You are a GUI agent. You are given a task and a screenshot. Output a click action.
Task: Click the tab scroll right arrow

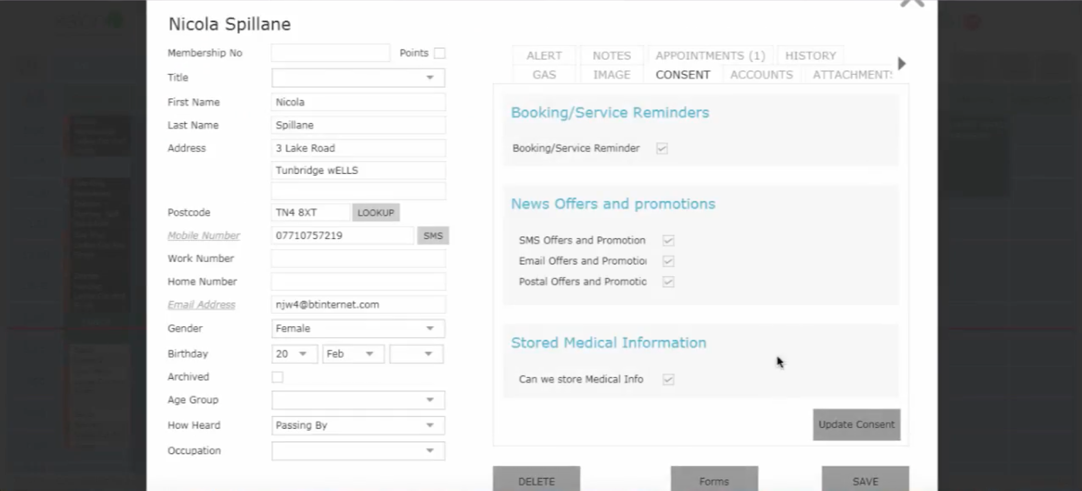(x=902, y=64)
